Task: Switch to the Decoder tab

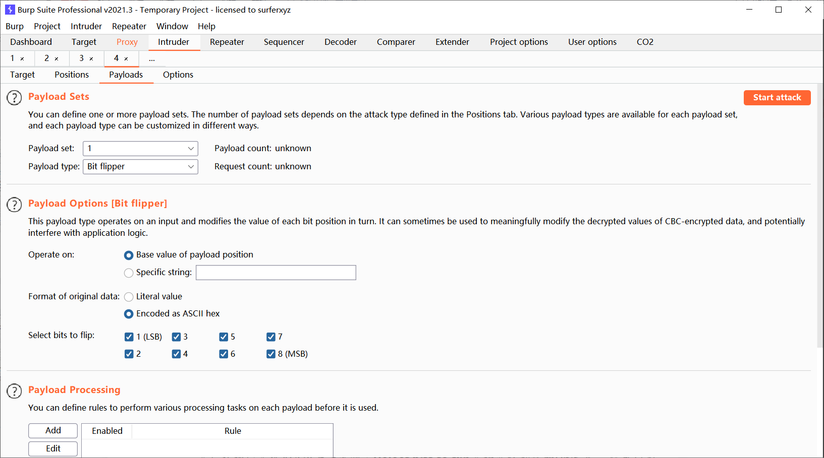Action: [x=341, y=42]
